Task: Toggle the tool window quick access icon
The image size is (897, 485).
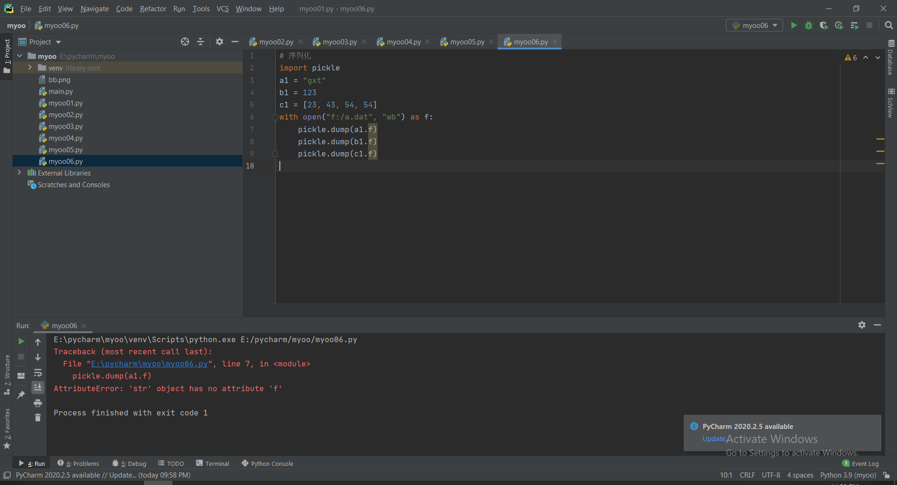Action: pos(7,475)
